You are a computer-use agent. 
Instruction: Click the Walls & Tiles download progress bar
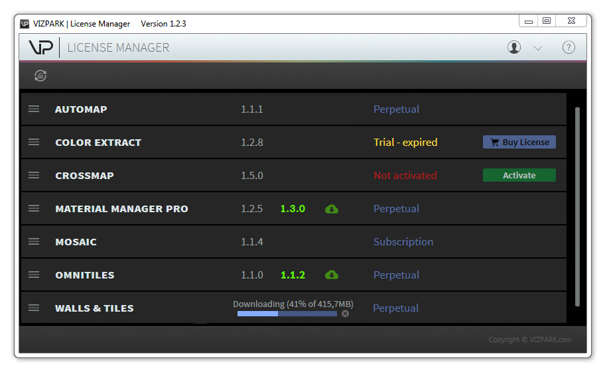coord(287,314)
